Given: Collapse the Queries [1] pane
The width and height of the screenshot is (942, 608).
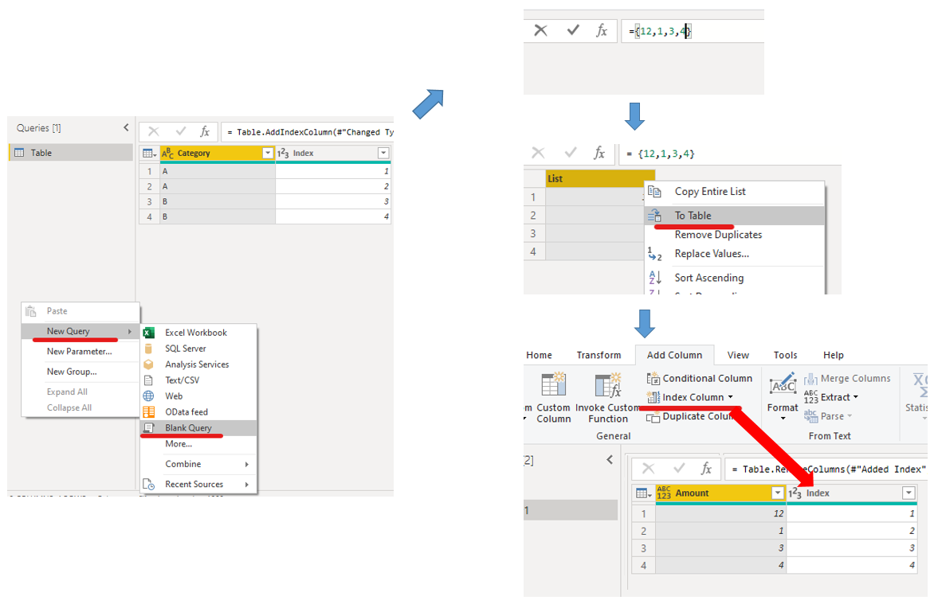Looking at the screenshot, I should (x=126, y=128).
